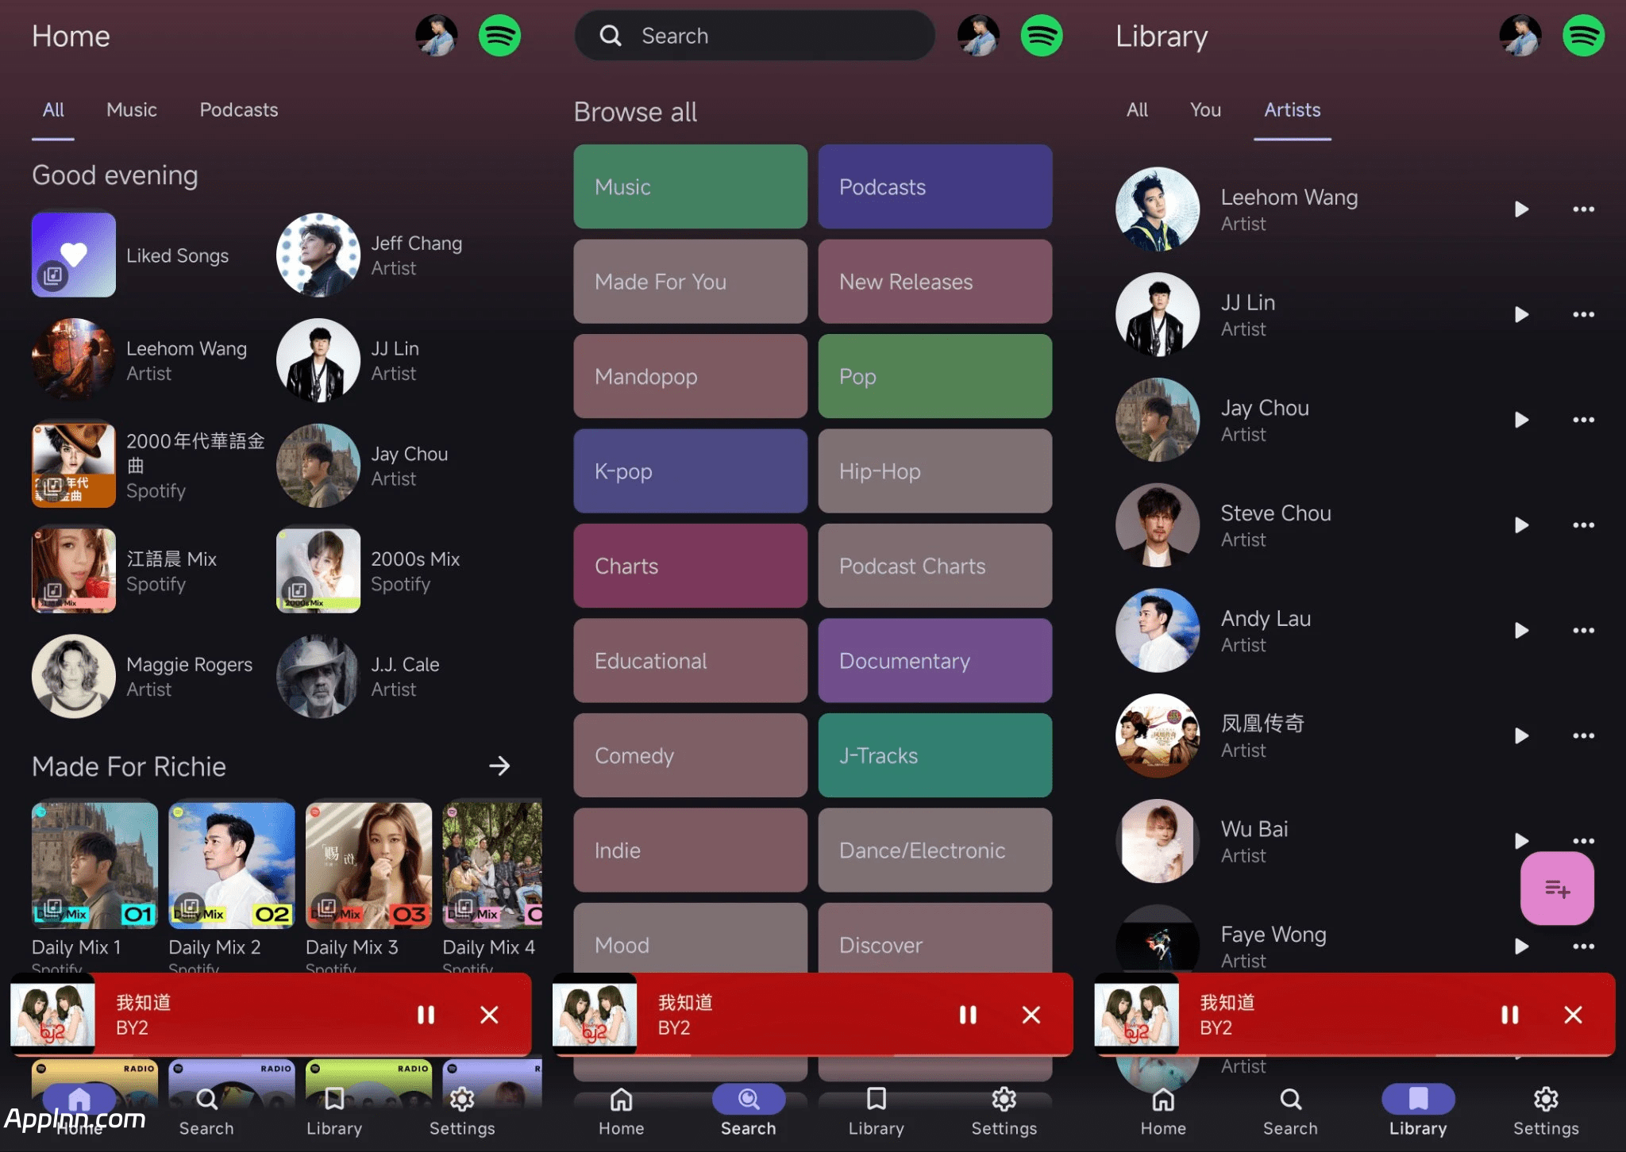Play Faye Wong from the Library list

[x=1521, y=947]
